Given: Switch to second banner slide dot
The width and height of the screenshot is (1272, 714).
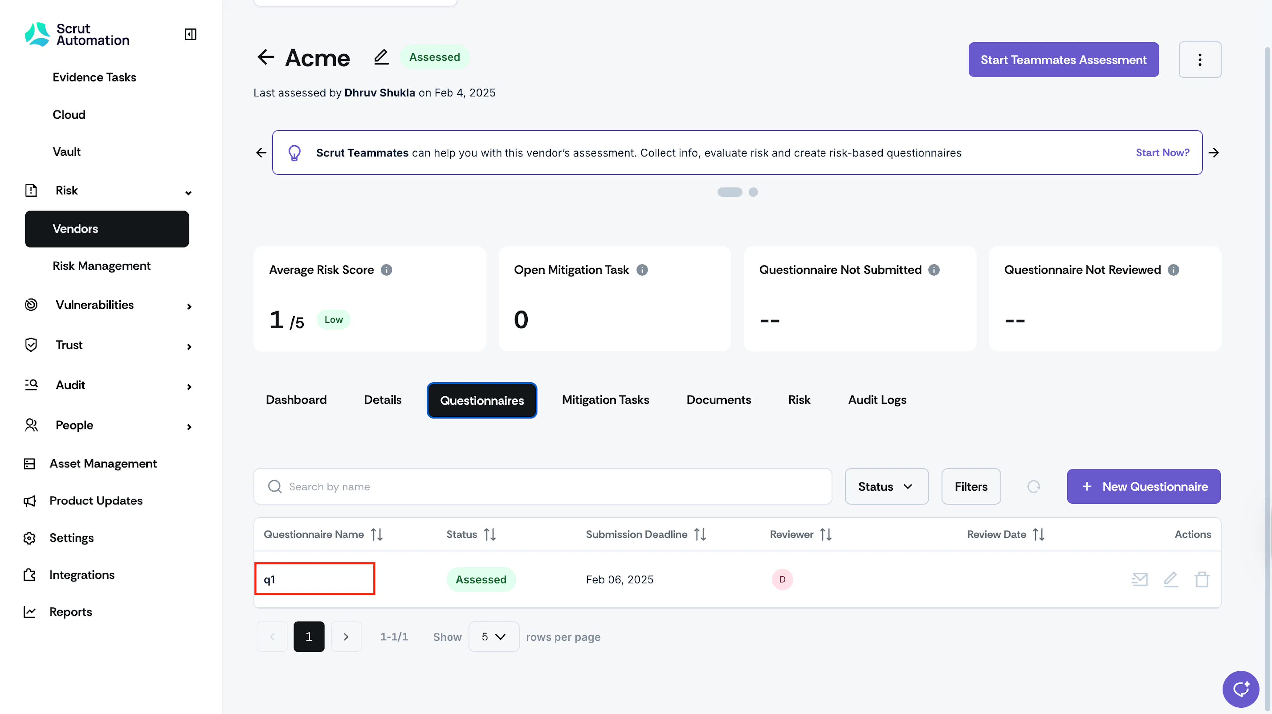Looking at the screenshot, I should tap(753, 192).
